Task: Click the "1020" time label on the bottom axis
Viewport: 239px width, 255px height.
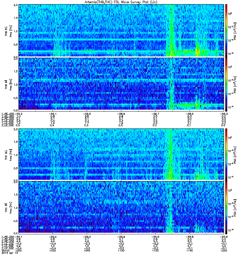Action: 53,251
